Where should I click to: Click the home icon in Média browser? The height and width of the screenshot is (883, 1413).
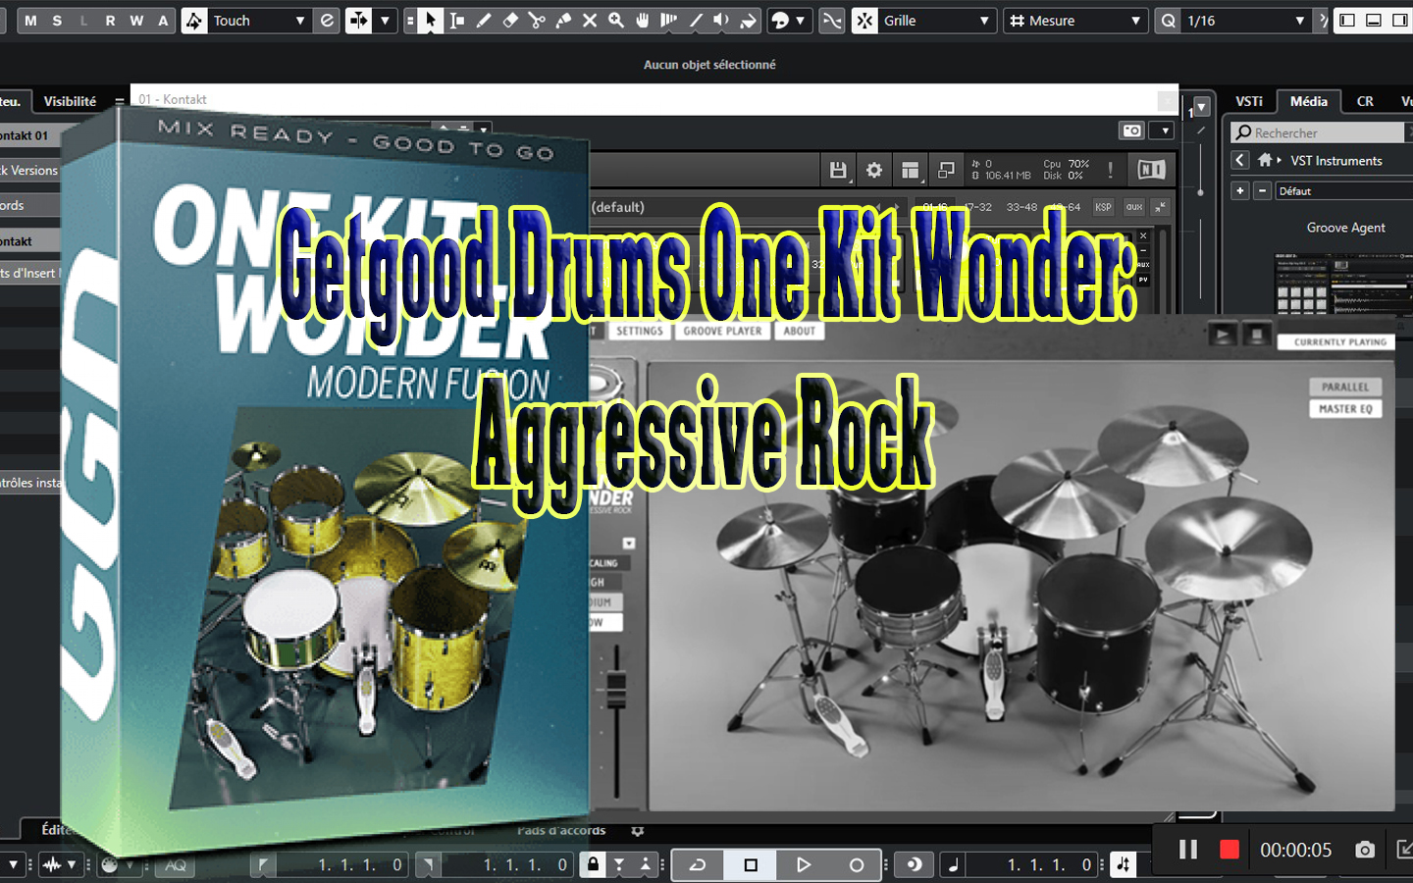pos(1265,160)
